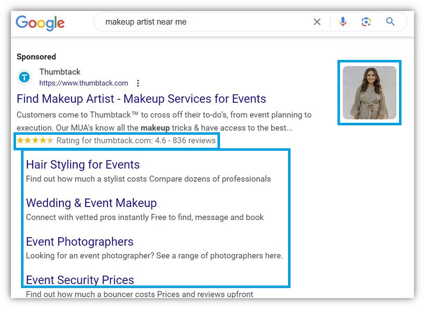Click the Thumbtack favicon

[x=24, y=77]
